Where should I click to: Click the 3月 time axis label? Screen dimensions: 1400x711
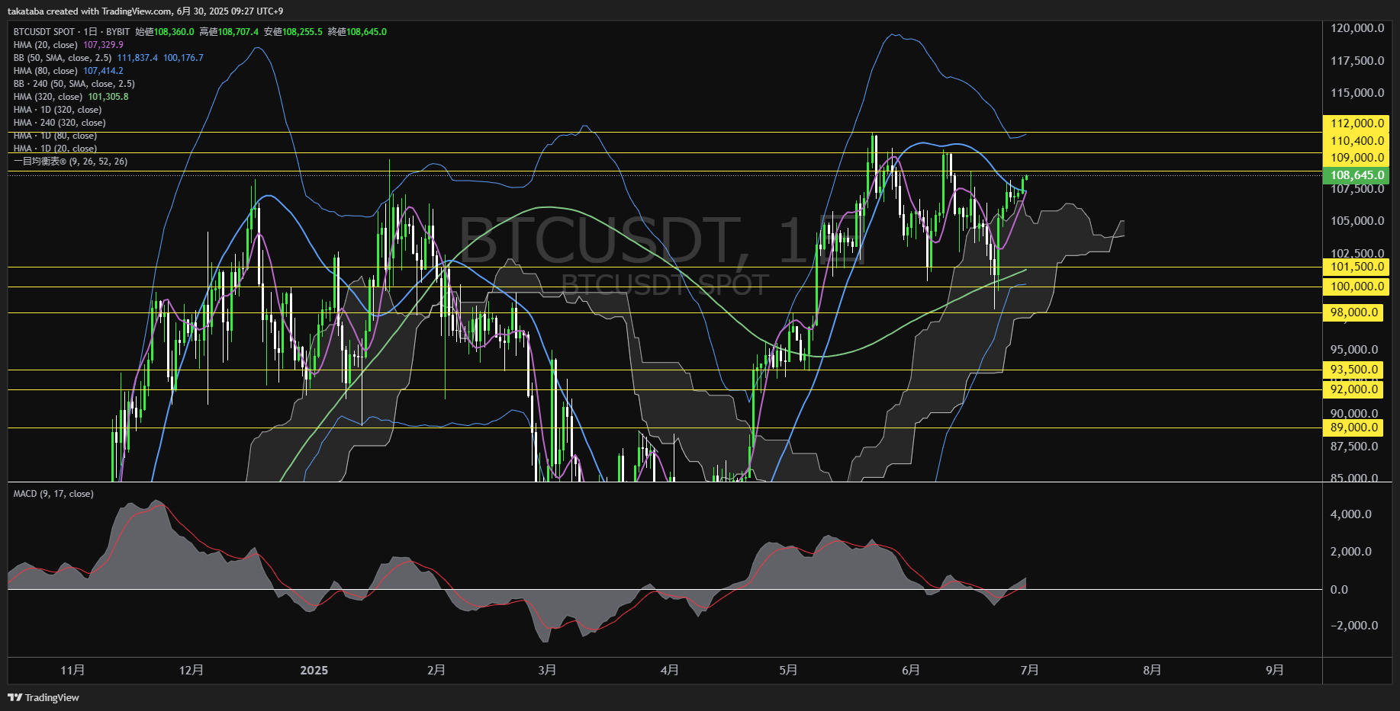click(x=547, y=671)
